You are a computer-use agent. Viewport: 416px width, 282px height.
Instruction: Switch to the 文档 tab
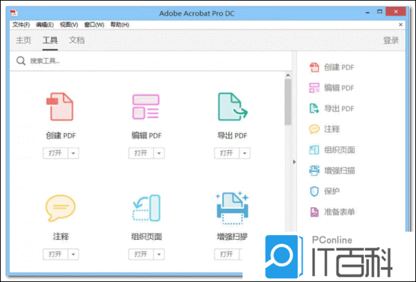click(77, 40)
